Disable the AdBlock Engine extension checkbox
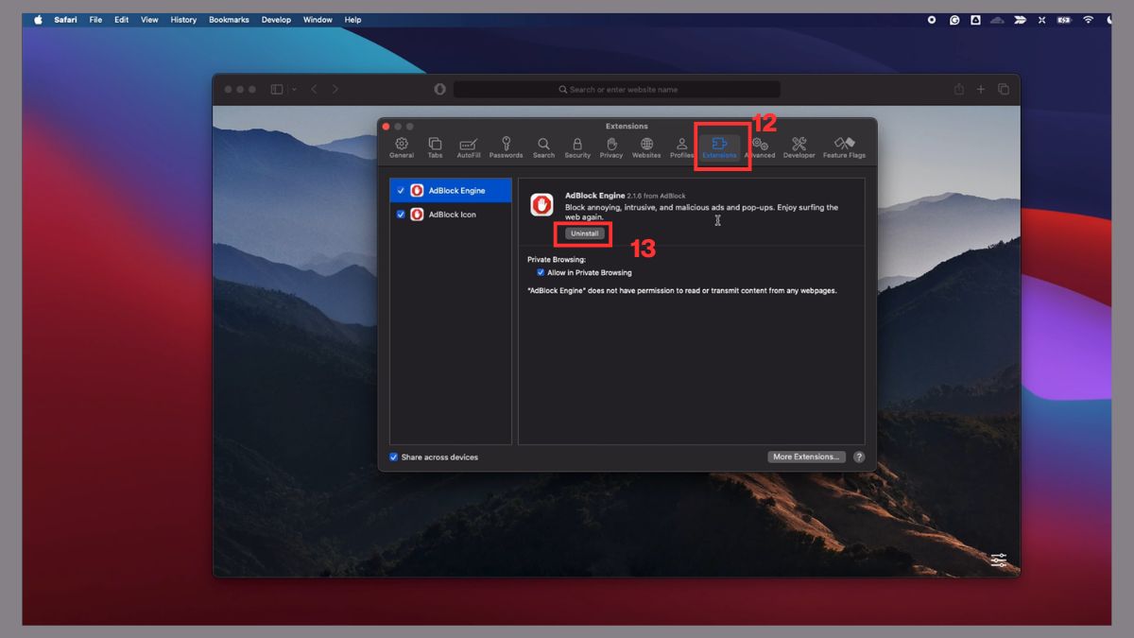This screenshot has width=1134, height=638. [401, 191]
